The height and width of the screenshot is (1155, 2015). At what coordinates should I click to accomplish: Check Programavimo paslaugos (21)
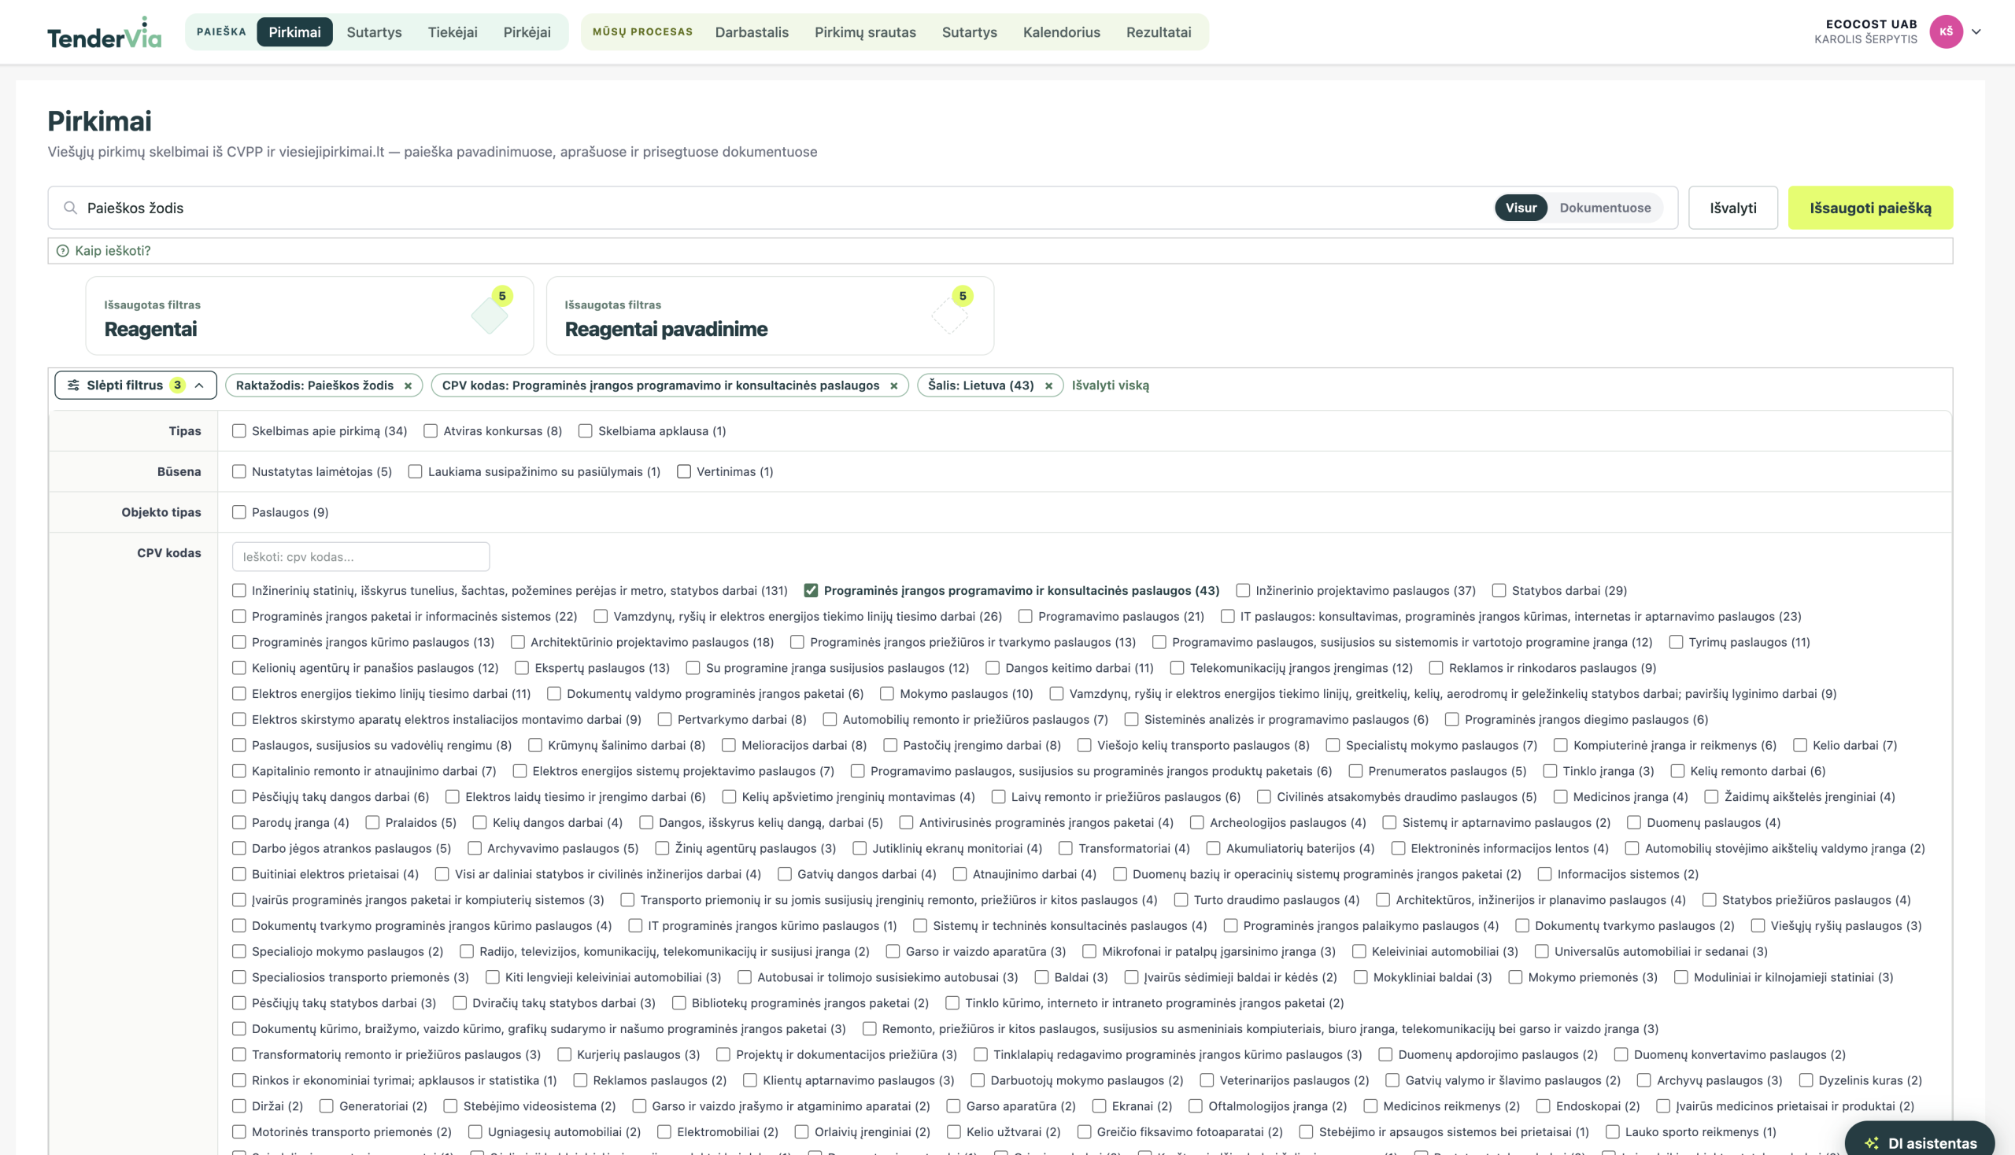pos(1026,616)
